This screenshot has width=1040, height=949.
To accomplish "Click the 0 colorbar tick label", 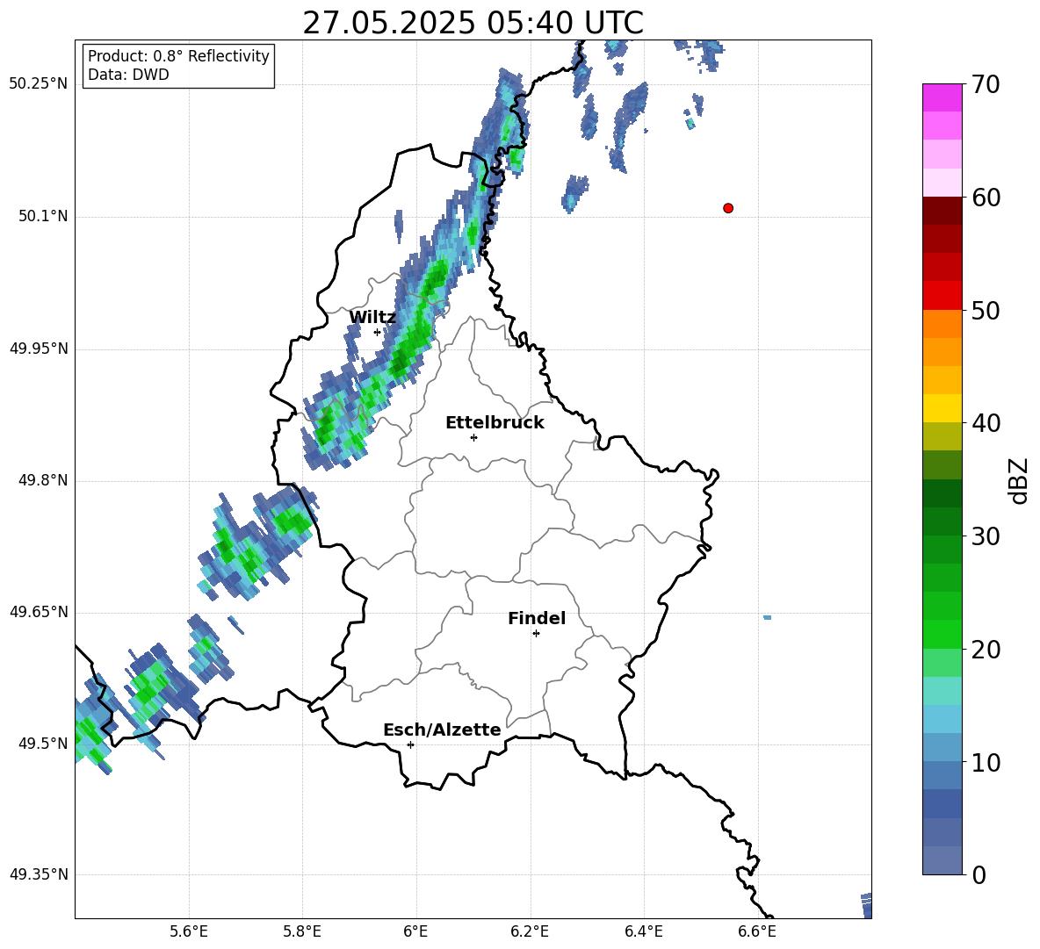I will [979, 874].
